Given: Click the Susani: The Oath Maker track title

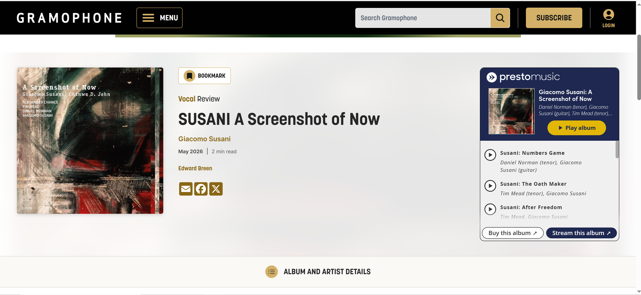Looking at the screenshot, I should coord(533,184).
